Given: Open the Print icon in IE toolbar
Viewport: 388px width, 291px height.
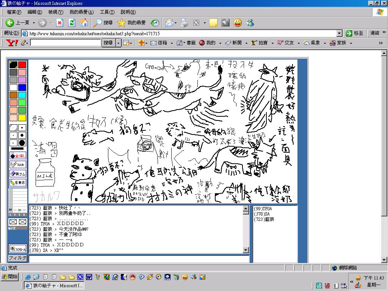Looking at the screenshot, I should tap(184, 23).
